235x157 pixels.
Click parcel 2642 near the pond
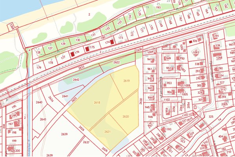click(x=76, y=80)
